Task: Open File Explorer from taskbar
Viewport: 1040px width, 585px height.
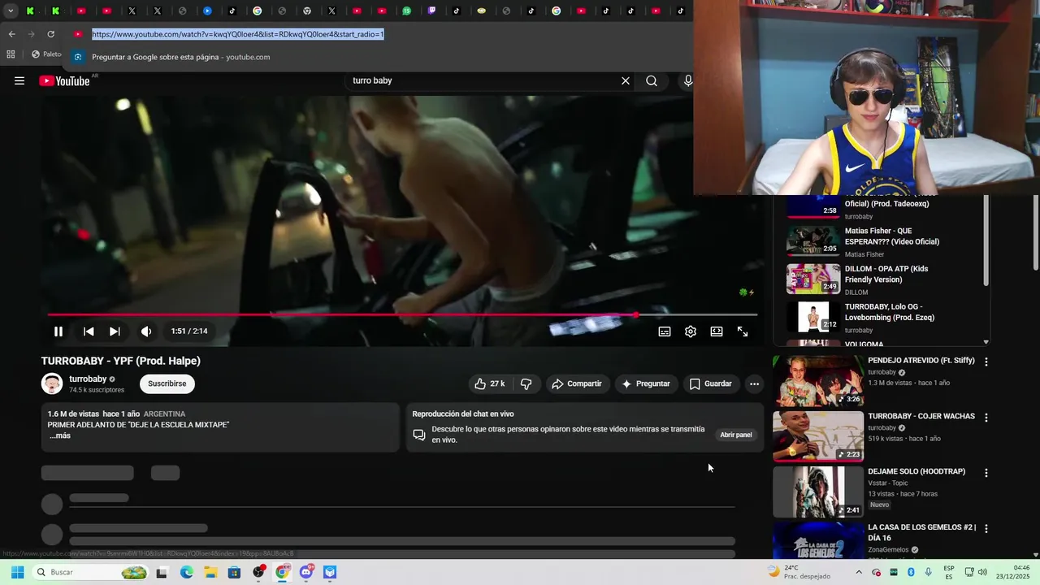Action: point(210,572)
